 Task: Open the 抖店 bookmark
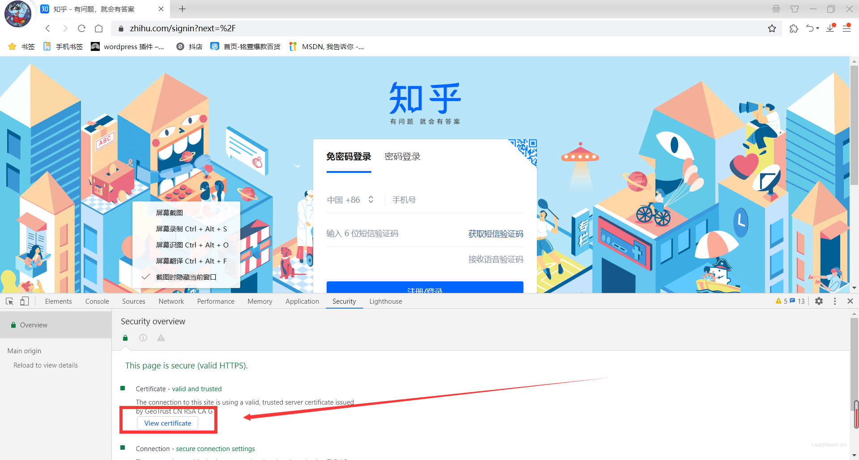(190, 46)
